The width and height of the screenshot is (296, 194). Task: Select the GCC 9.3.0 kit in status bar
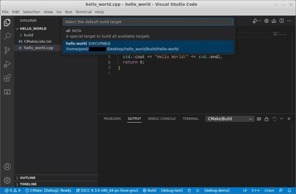click(x=107, y=191)
